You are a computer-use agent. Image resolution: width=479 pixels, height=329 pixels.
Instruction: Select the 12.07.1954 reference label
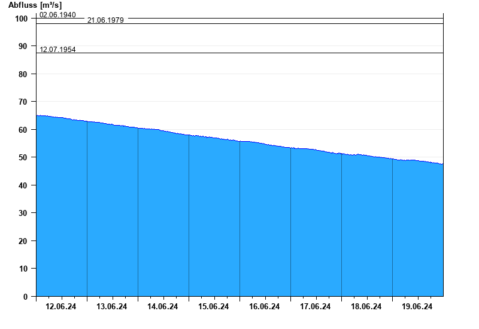[57, 50]
